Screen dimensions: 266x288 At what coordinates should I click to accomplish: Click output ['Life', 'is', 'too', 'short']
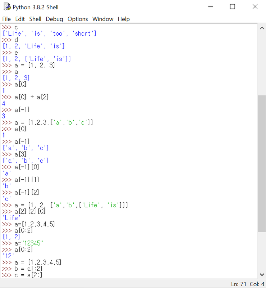coord(49,33)
